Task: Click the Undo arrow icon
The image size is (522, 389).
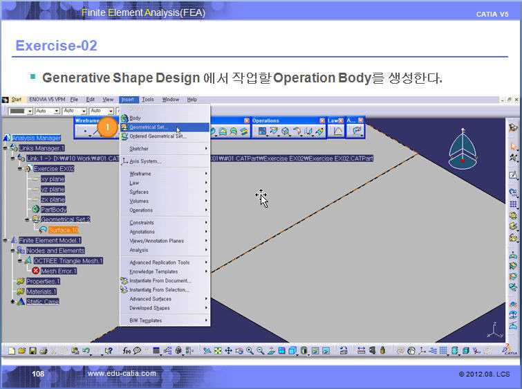Action: 86,351
